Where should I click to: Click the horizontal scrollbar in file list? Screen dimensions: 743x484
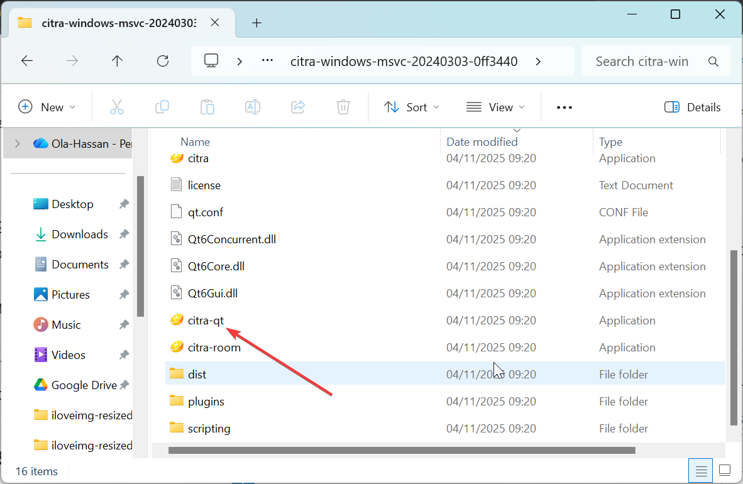click(x=401, y=450)
